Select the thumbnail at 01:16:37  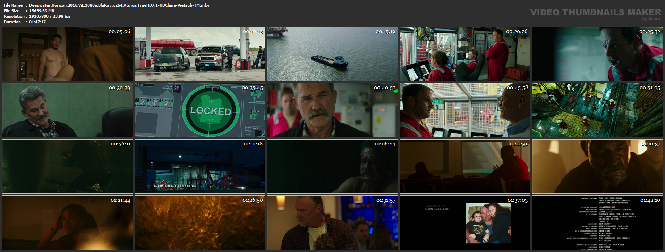click(597, 166)
